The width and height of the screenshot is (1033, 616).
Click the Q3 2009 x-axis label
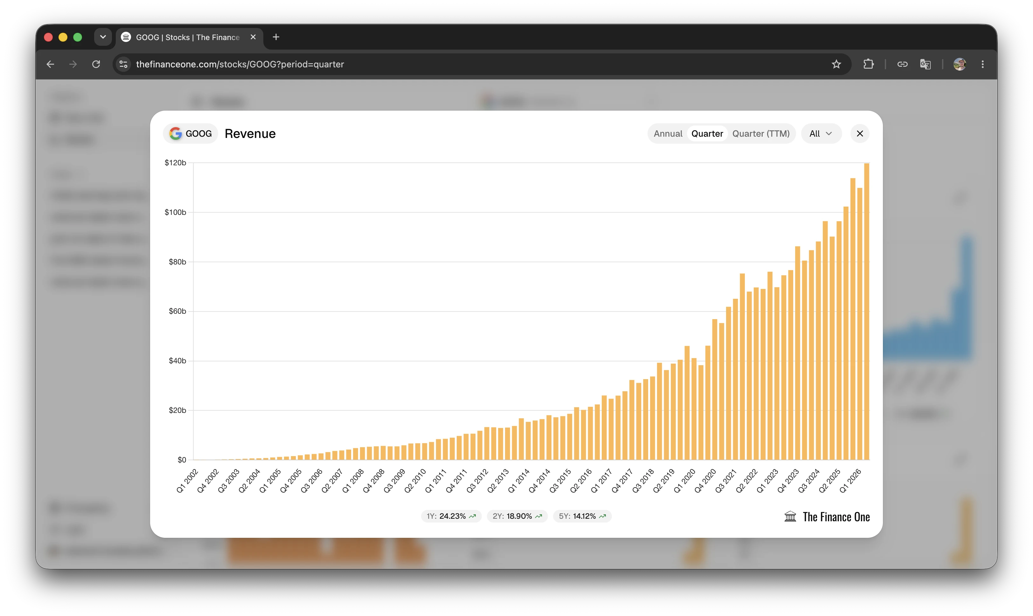[394, 481]
